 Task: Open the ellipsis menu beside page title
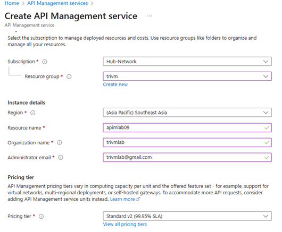click(x=150, y=16)
